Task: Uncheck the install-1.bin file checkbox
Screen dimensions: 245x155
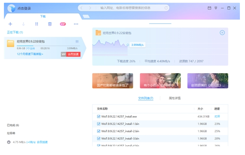Action: coord(99,124)
